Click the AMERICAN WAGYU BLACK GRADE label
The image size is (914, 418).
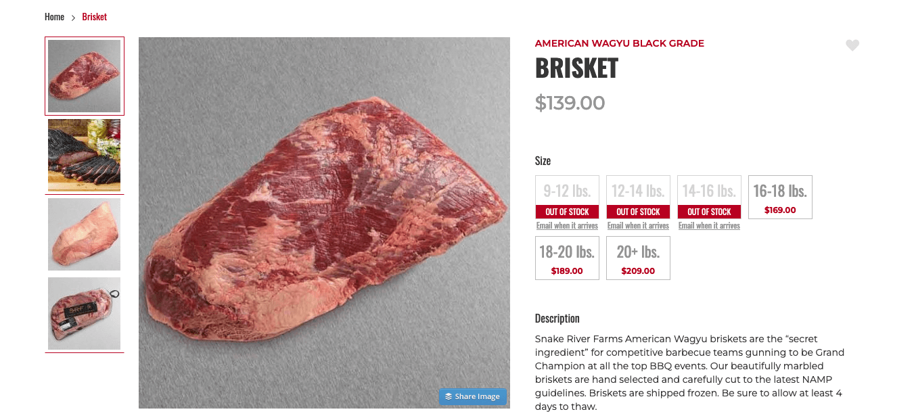coord(619,43)
